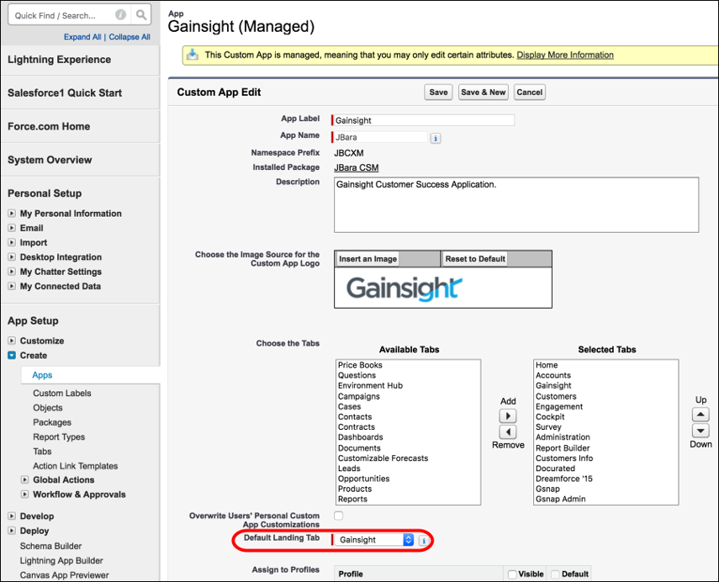
Task: Click the Remove arrow button for tabs
Action: (x=508, y=432)
